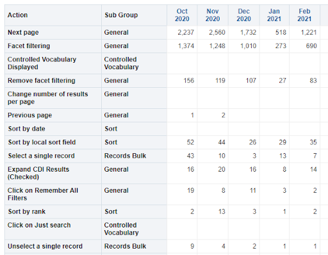The height and width of the screenshot is (255, 328).
Task: Select the Nov 2020 column header
Action: click(x=213, y=15)
